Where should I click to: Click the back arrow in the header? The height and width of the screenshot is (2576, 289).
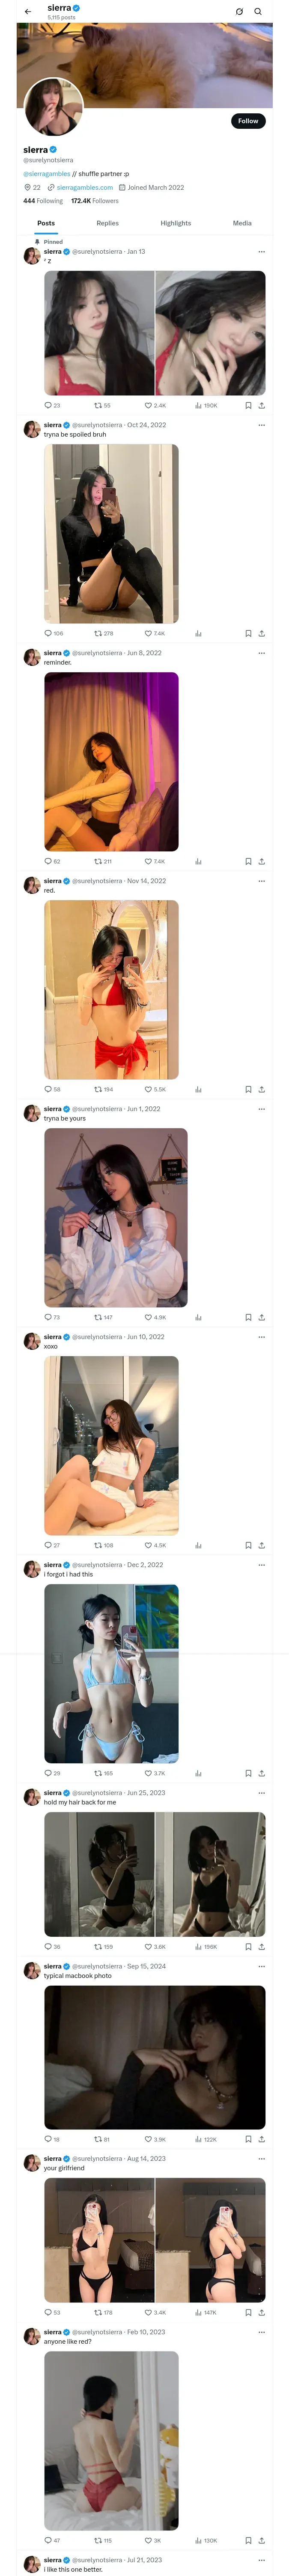pos(28,12)
